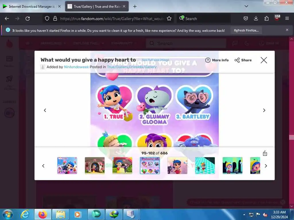Open the media player taskbar icon

(x=78, y=214)
